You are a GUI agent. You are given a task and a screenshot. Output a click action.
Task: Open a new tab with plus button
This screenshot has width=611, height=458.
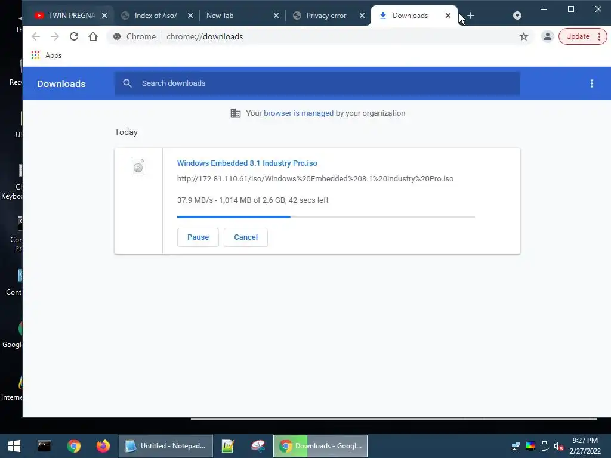tap(471, 16)
